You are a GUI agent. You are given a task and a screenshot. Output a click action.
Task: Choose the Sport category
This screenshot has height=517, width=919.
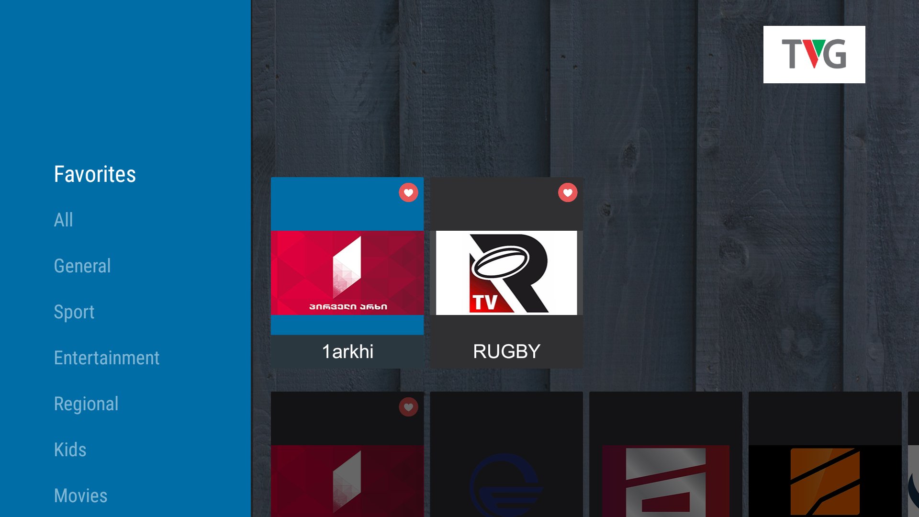click(74, 312)
